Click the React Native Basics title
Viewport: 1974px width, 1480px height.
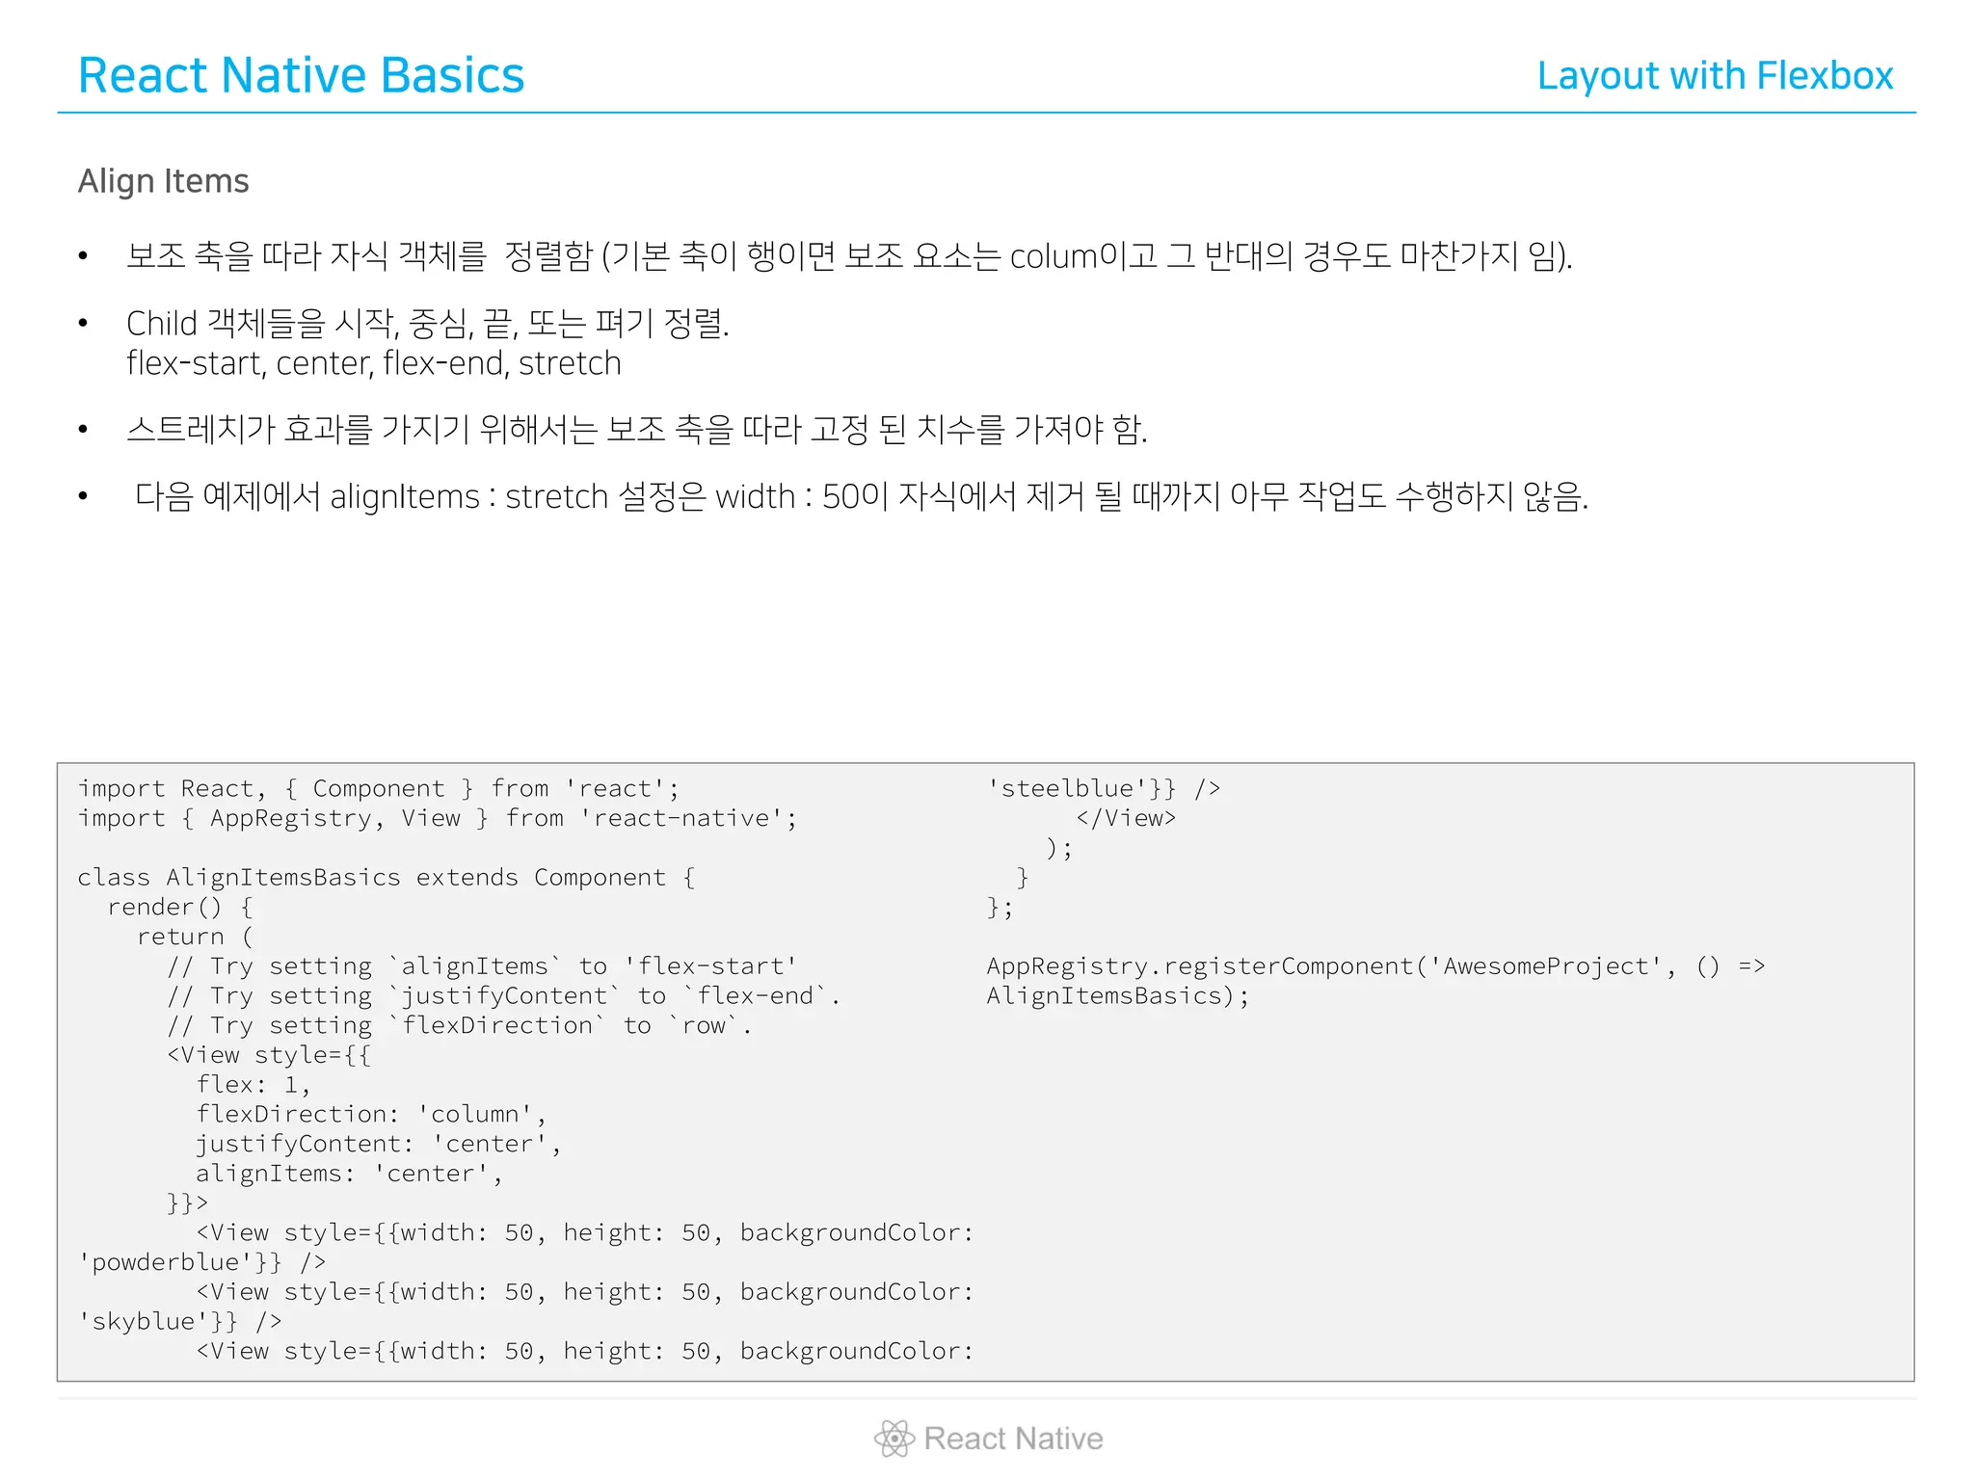301,75
